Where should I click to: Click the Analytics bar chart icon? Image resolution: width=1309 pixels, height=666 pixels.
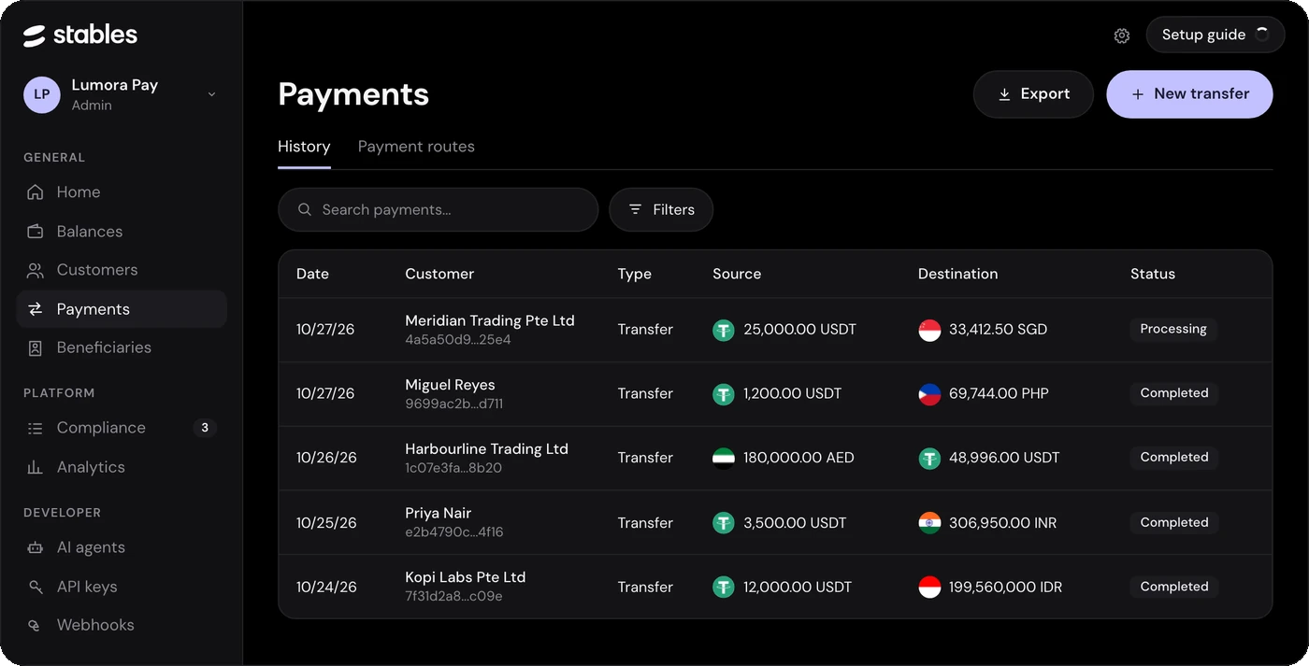[36, 467]
